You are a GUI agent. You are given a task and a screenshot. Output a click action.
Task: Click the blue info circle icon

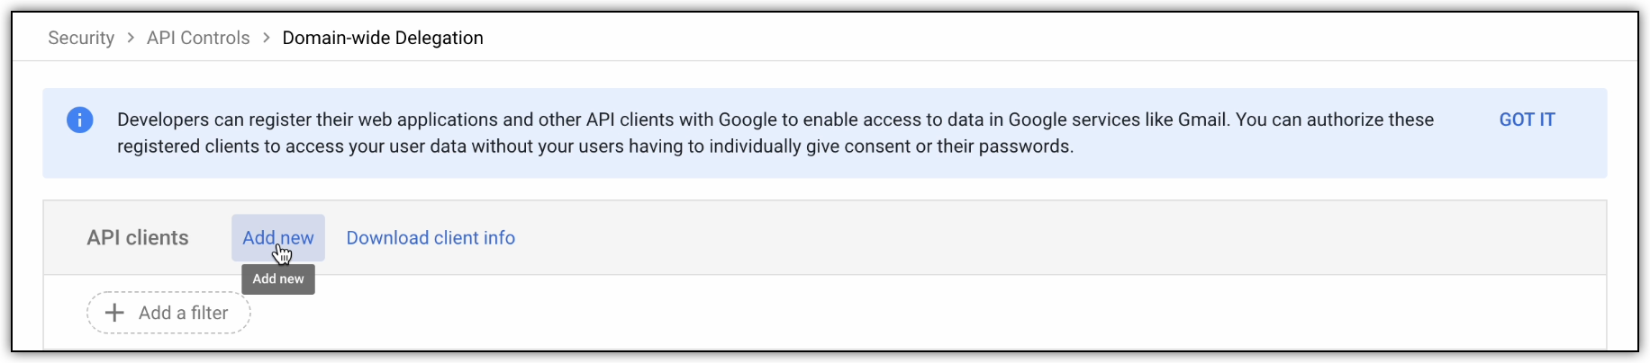[x=80, y=120]
